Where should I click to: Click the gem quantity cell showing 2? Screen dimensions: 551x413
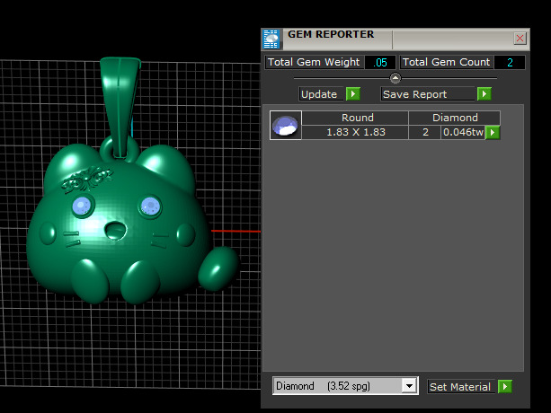pyautogui.click(x=425, y=132)
